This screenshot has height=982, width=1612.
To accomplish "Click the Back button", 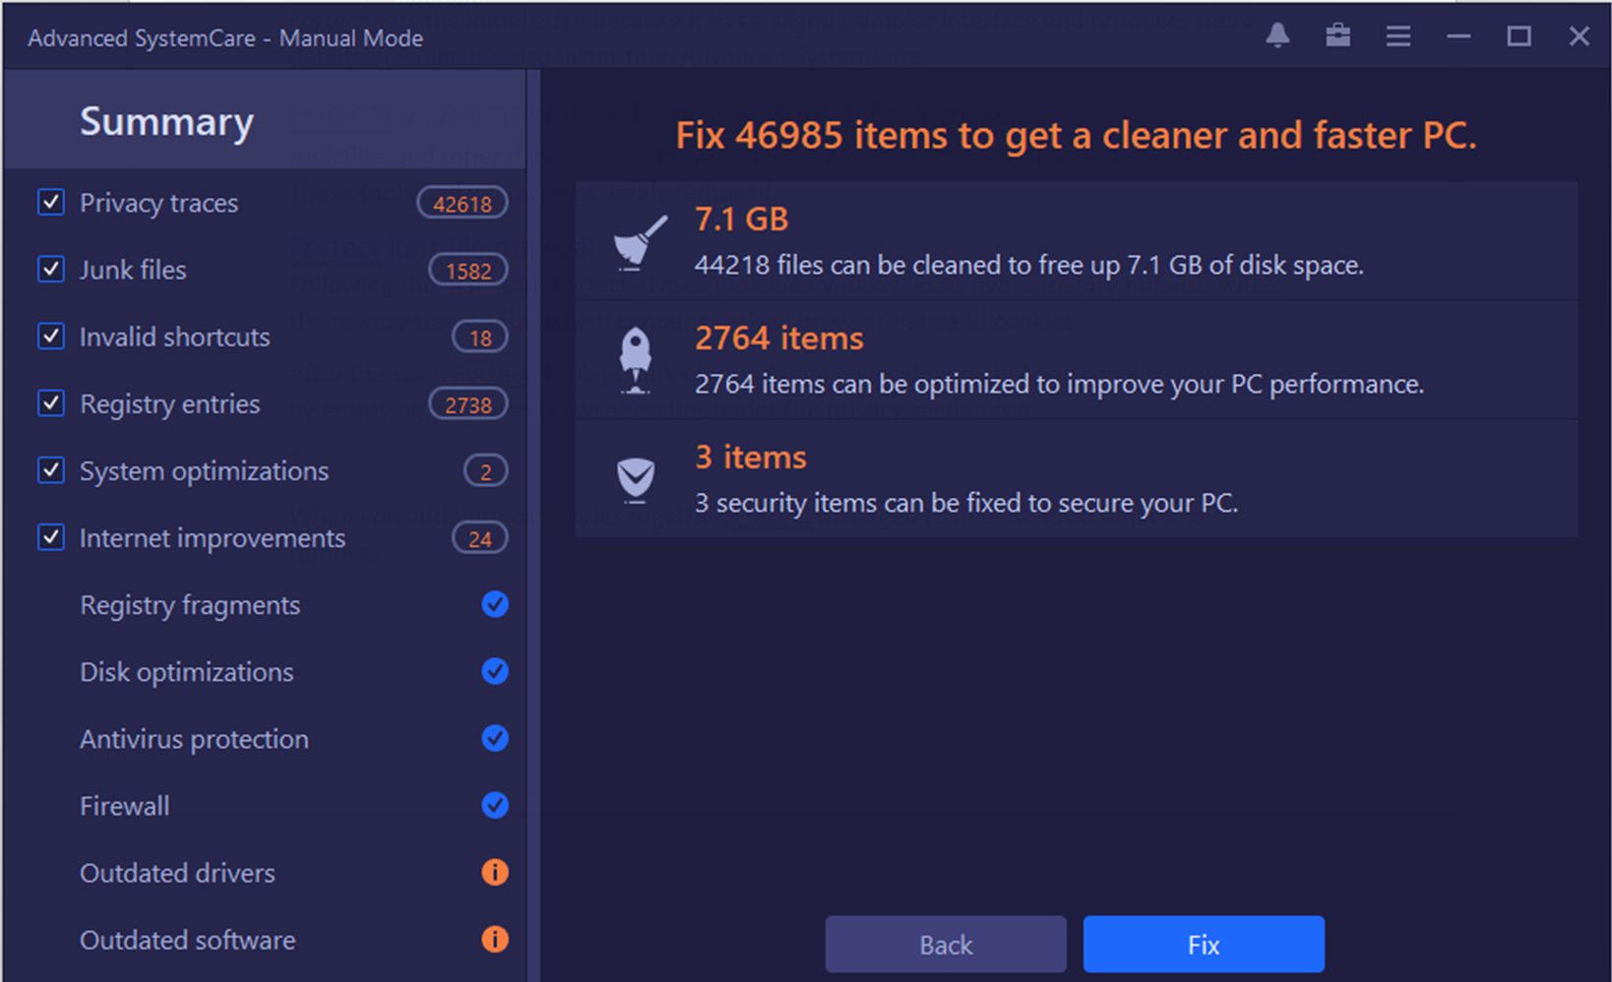I will tap(945, 944).
